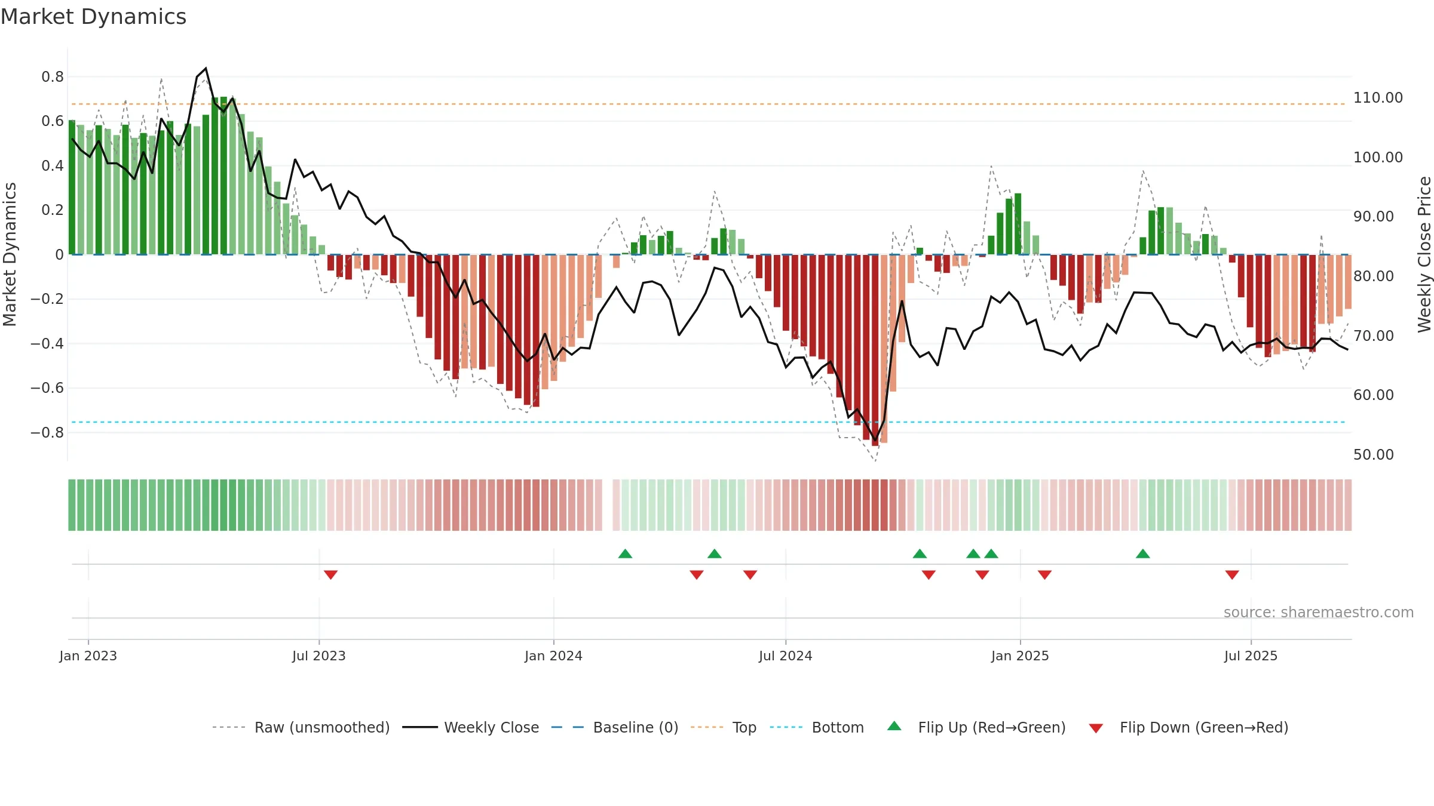1434x806 pixels.
Task: Click the Jan 2023 axis label
Action: pyautogui.click(x=88, y=656)
